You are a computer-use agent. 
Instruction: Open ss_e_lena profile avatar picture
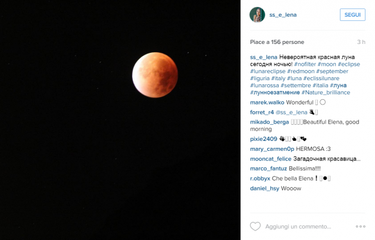[x=257, y=15]
